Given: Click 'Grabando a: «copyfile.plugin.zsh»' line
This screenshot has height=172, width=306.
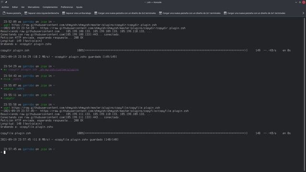Looking at the screenshot, I should tap(27, 127).
